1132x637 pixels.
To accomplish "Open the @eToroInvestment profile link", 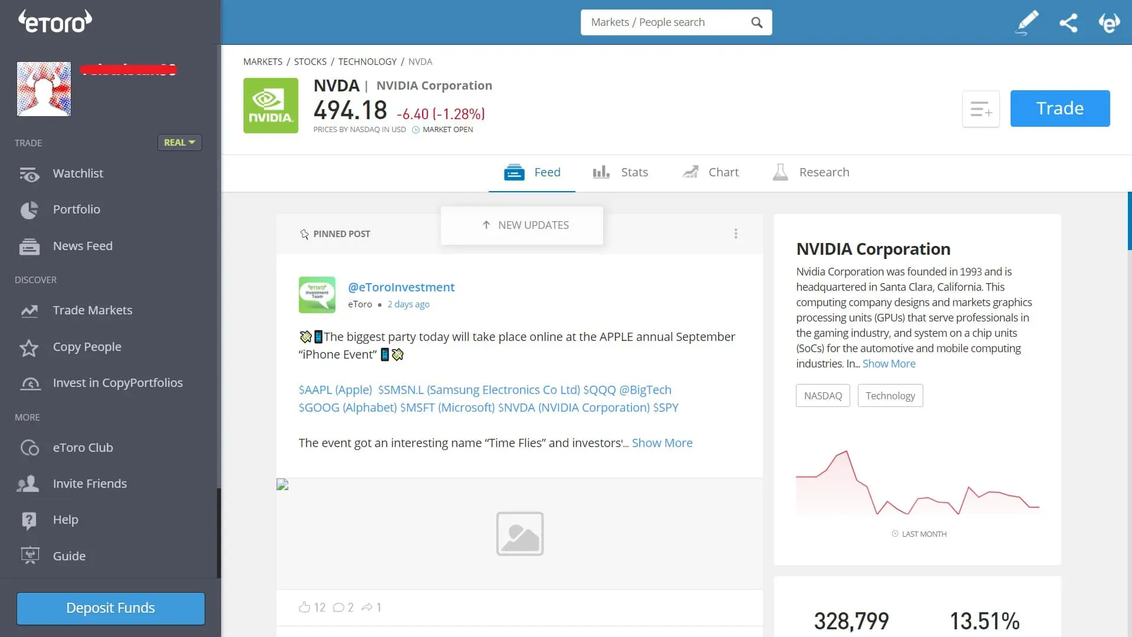I will coord(401,287).
